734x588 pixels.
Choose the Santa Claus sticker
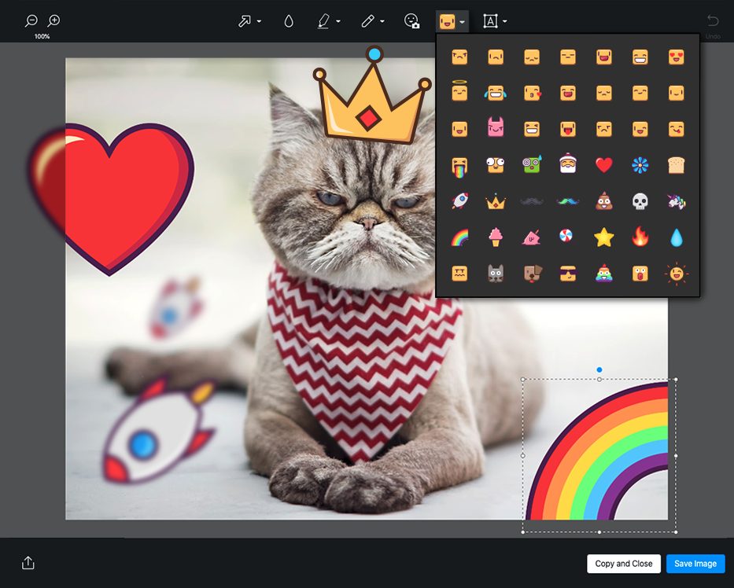pos(567,165)
